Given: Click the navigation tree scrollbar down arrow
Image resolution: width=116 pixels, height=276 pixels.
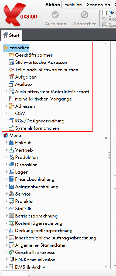Looking at the screenshot, I should pyautogui.click(x=106, y=267).
